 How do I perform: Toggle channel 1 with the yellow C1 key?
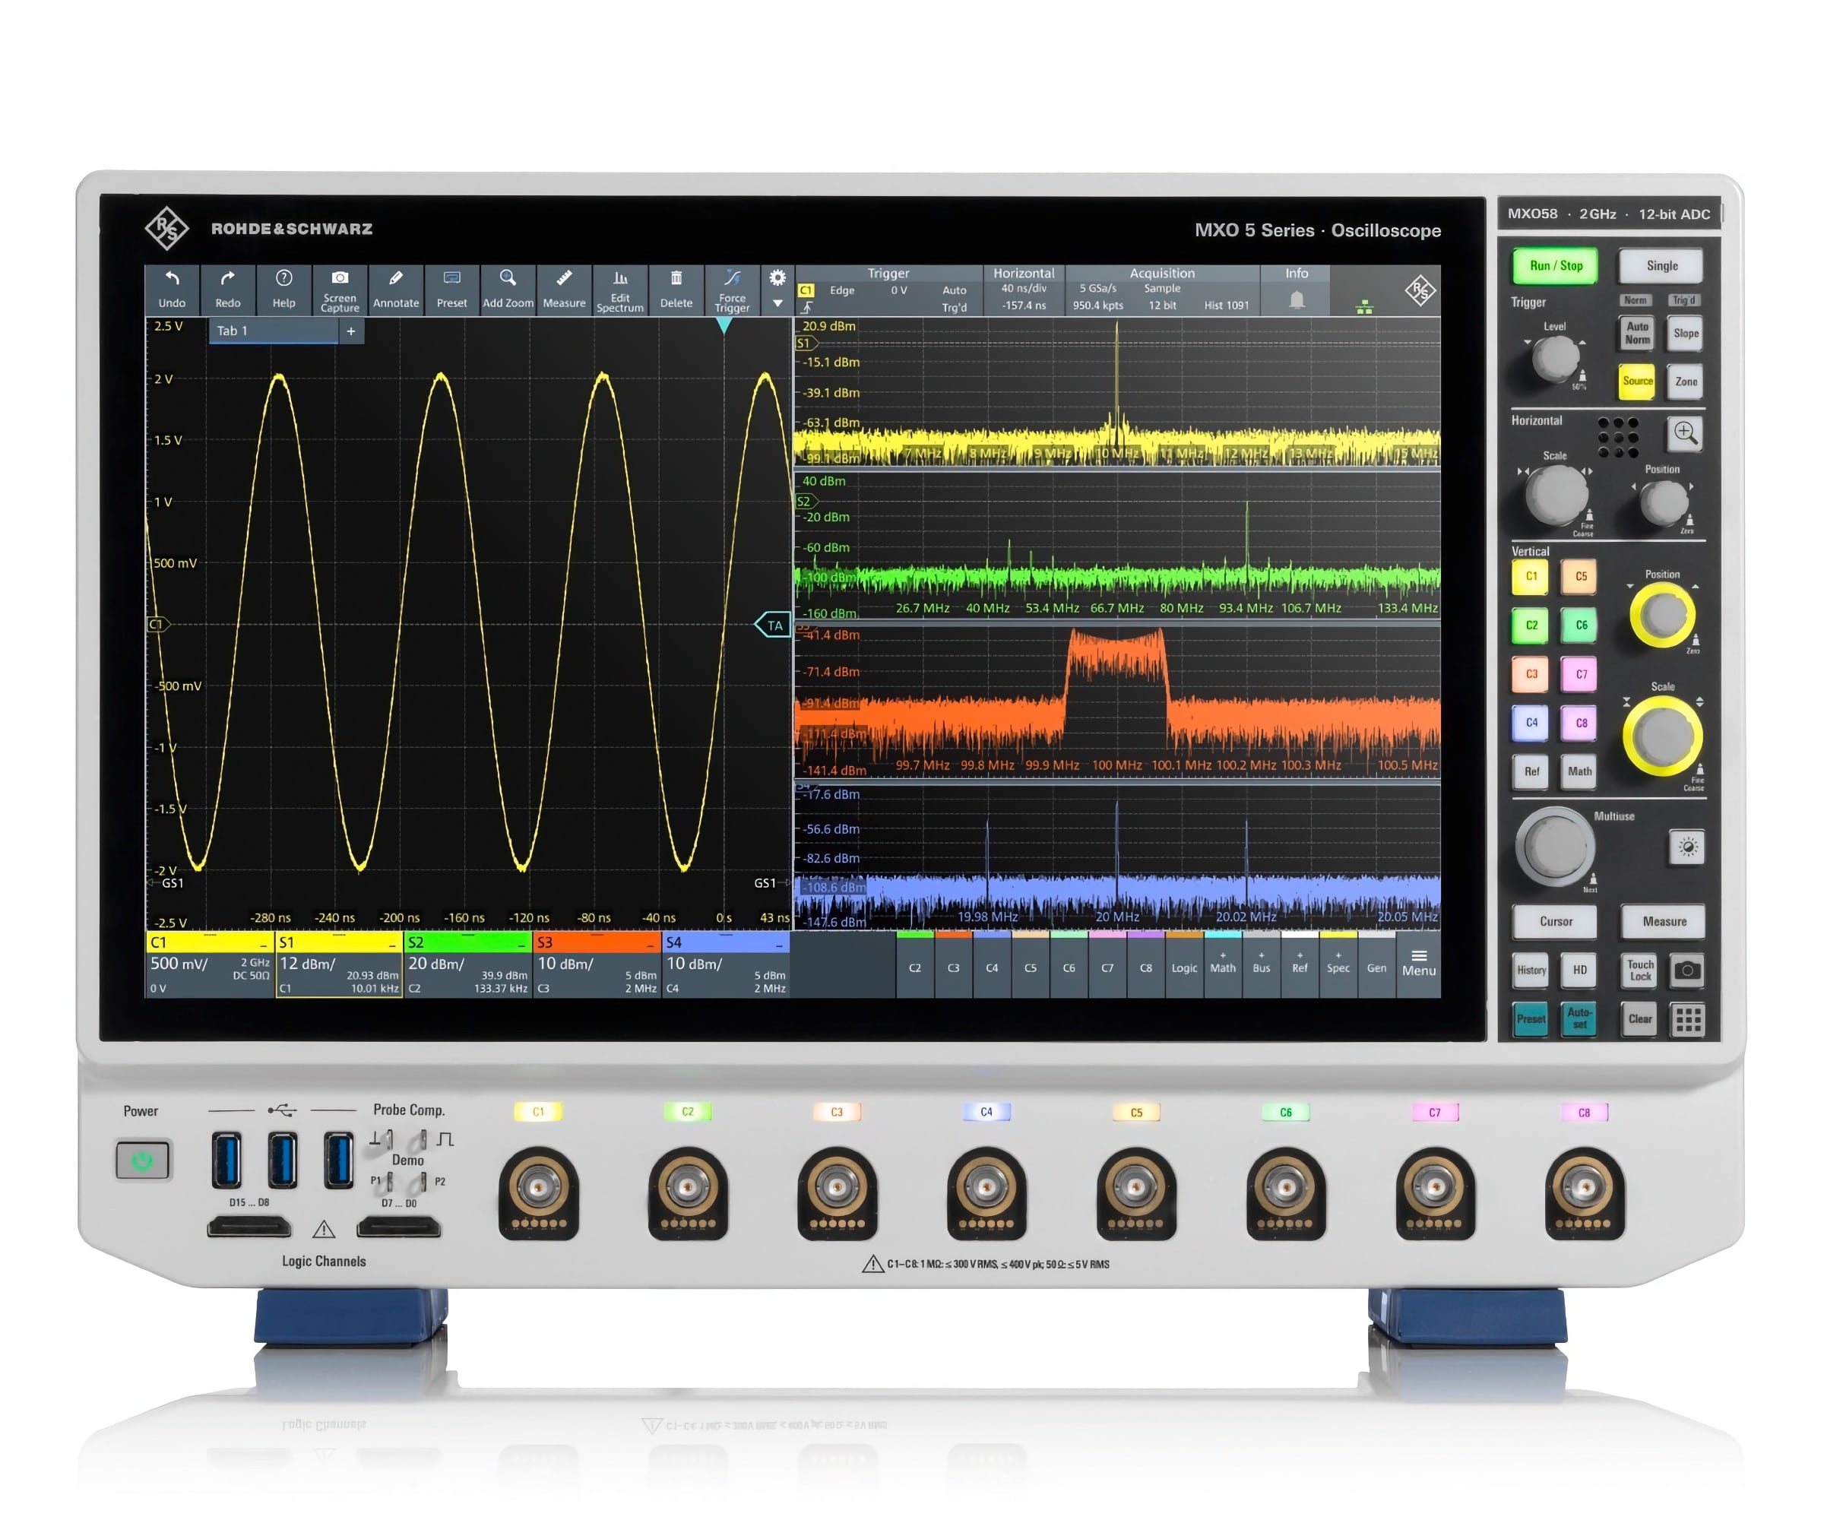[x=1531, y=577]
